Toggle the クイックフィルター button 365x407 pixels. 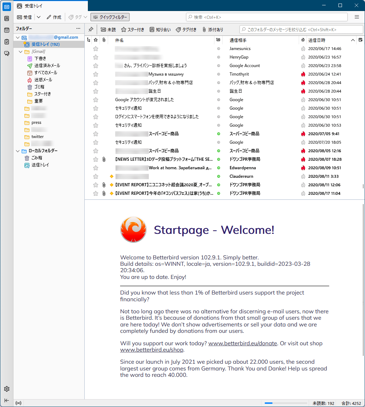pos(110,17)
